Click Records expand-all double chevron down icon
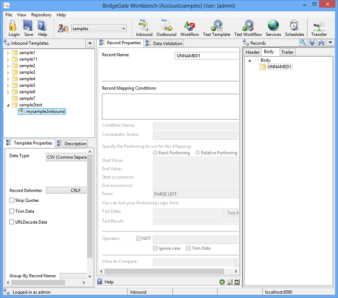The width and height of the screenshot is (338, 298). coord(312,43)
